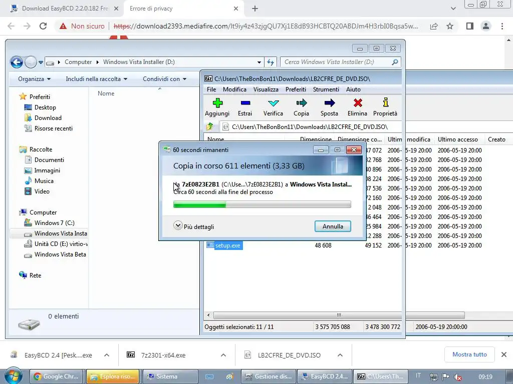Reload the Chrome page
Screen dimensions: 513x384
[43, 26]
